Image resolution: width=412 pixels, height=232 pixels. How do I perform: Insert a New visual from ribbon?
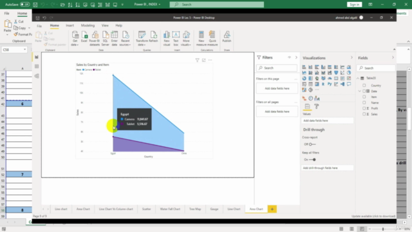[x=167, y=39]
